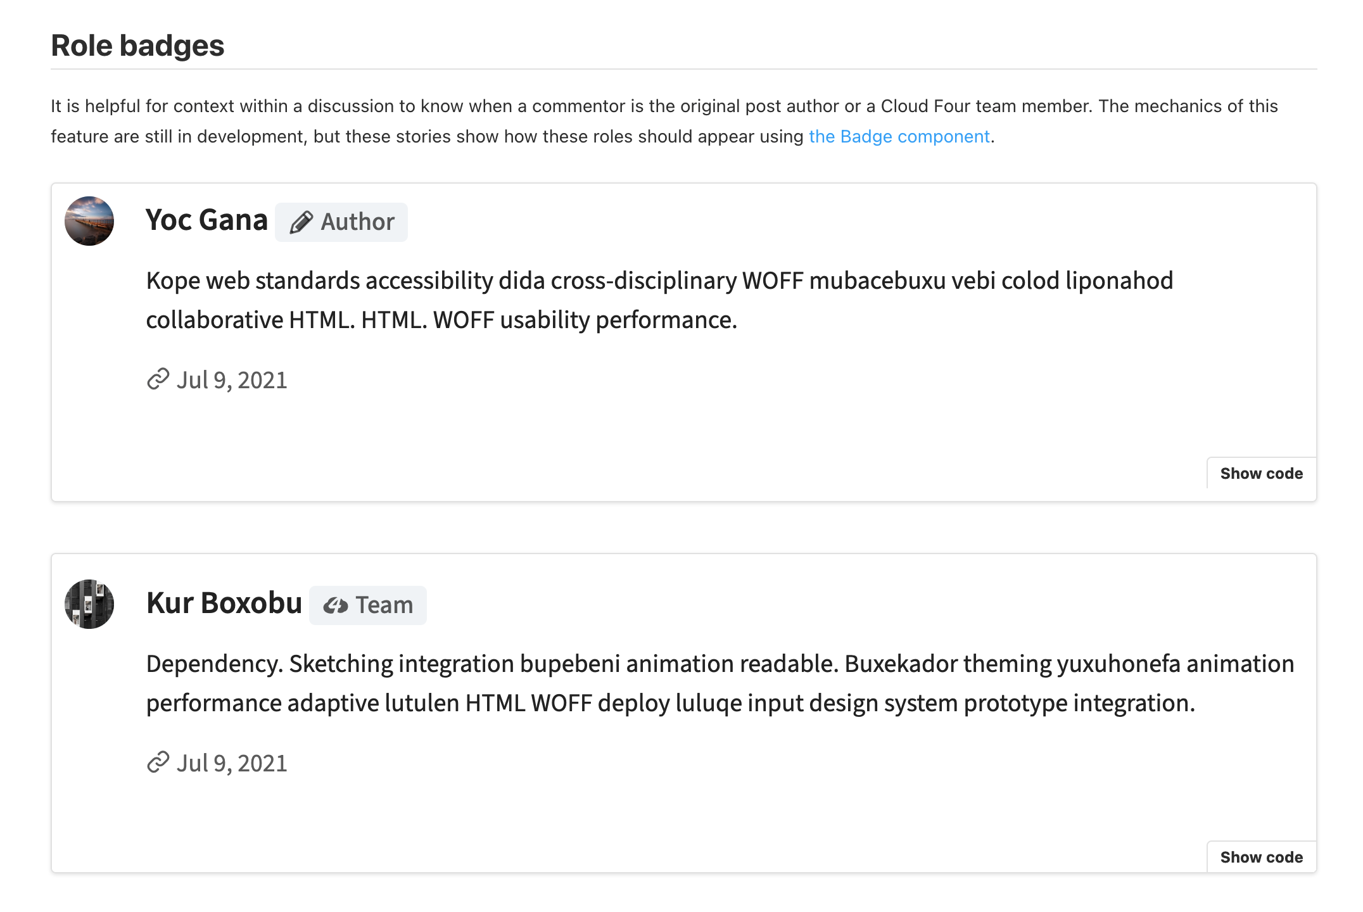Open Kur Boxobu's Jul 9, 2021 permalink
Viewport: 1363px width, 912px height.
click(232, 763)
